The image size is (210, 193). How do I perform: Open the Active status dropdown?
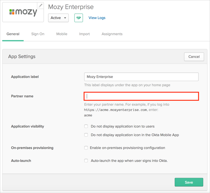[58, 18]
